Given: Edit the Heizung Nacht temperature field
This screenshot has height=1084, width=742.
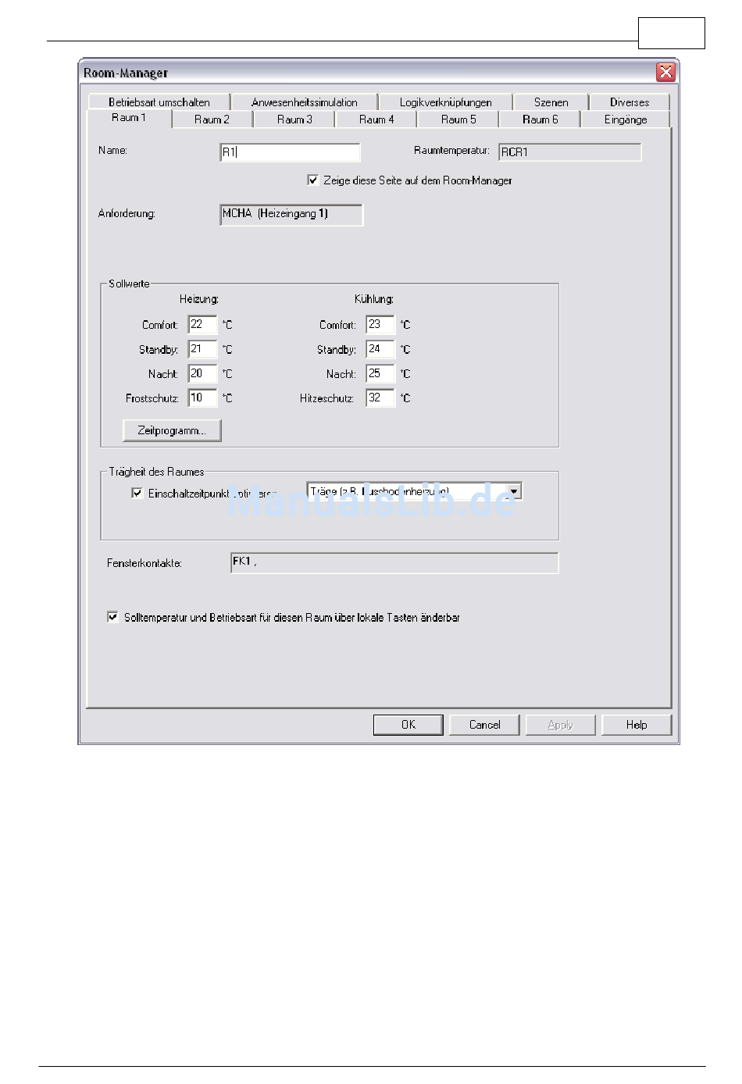Looking at the screenshot, I should [x=202, y=374].
